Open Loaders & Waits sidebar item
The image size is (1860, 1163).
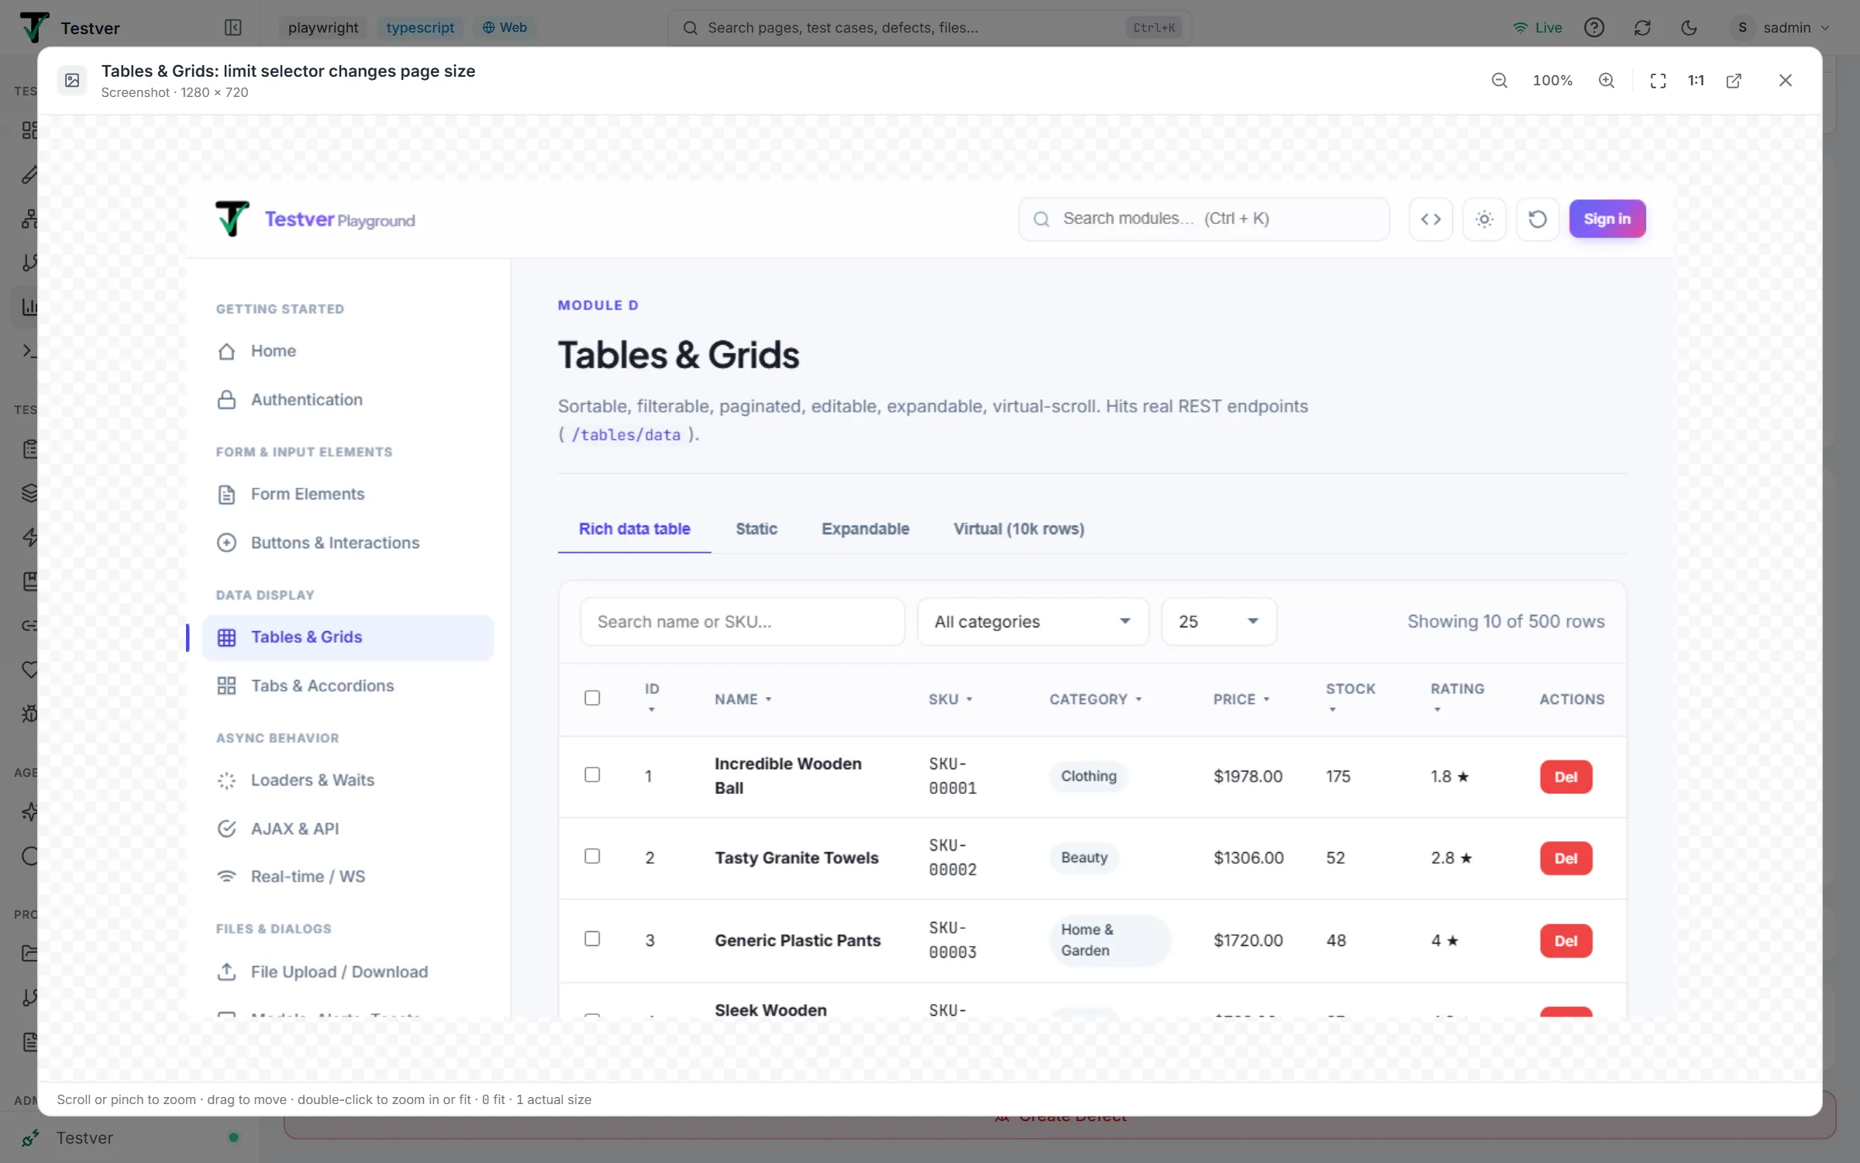click(347, 781)
